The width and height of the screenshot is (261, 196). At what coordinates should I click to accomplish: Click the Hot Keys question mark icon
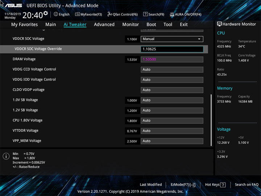pyautogui.click(x=223, y=185)
